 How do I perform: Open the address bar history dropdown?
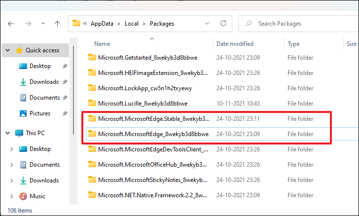[x=207, y=23]
